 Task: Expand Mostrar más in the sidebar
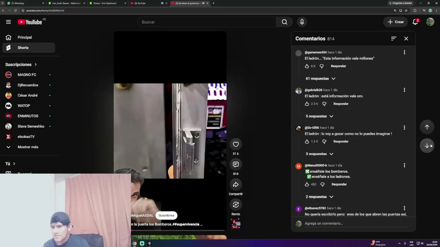28,147
